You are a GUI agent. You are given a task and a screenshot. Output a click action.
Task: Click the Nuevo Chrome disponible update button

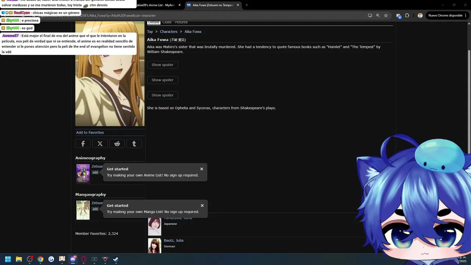pyautogui.click(x=445, y=15)
